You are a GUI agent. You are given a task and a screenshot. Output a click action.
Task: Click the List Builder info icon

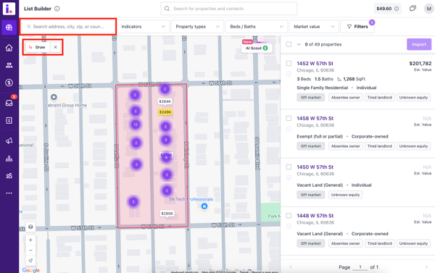tap(57, 9)
